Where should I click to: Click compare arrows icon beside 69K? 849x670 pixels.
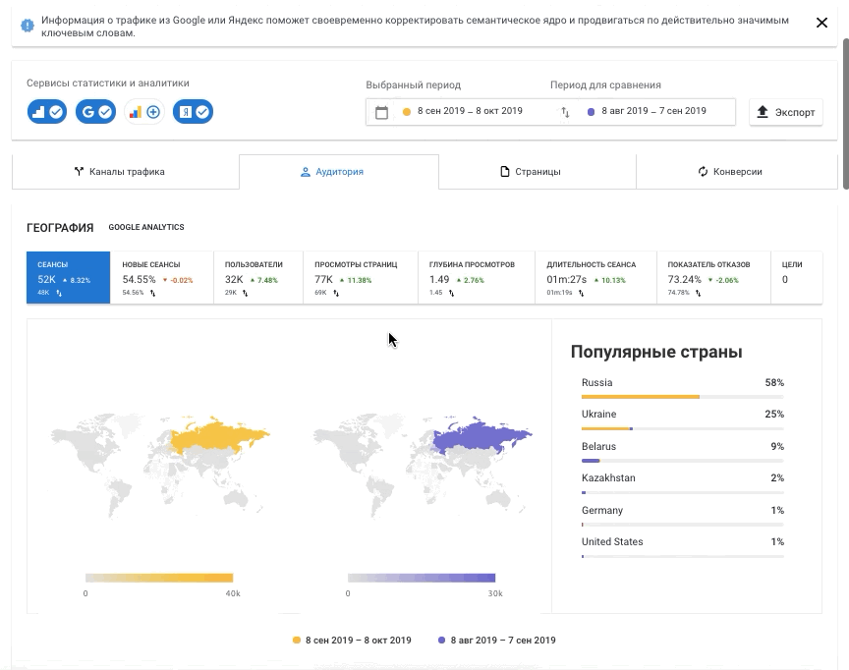(x=336, y=293)
